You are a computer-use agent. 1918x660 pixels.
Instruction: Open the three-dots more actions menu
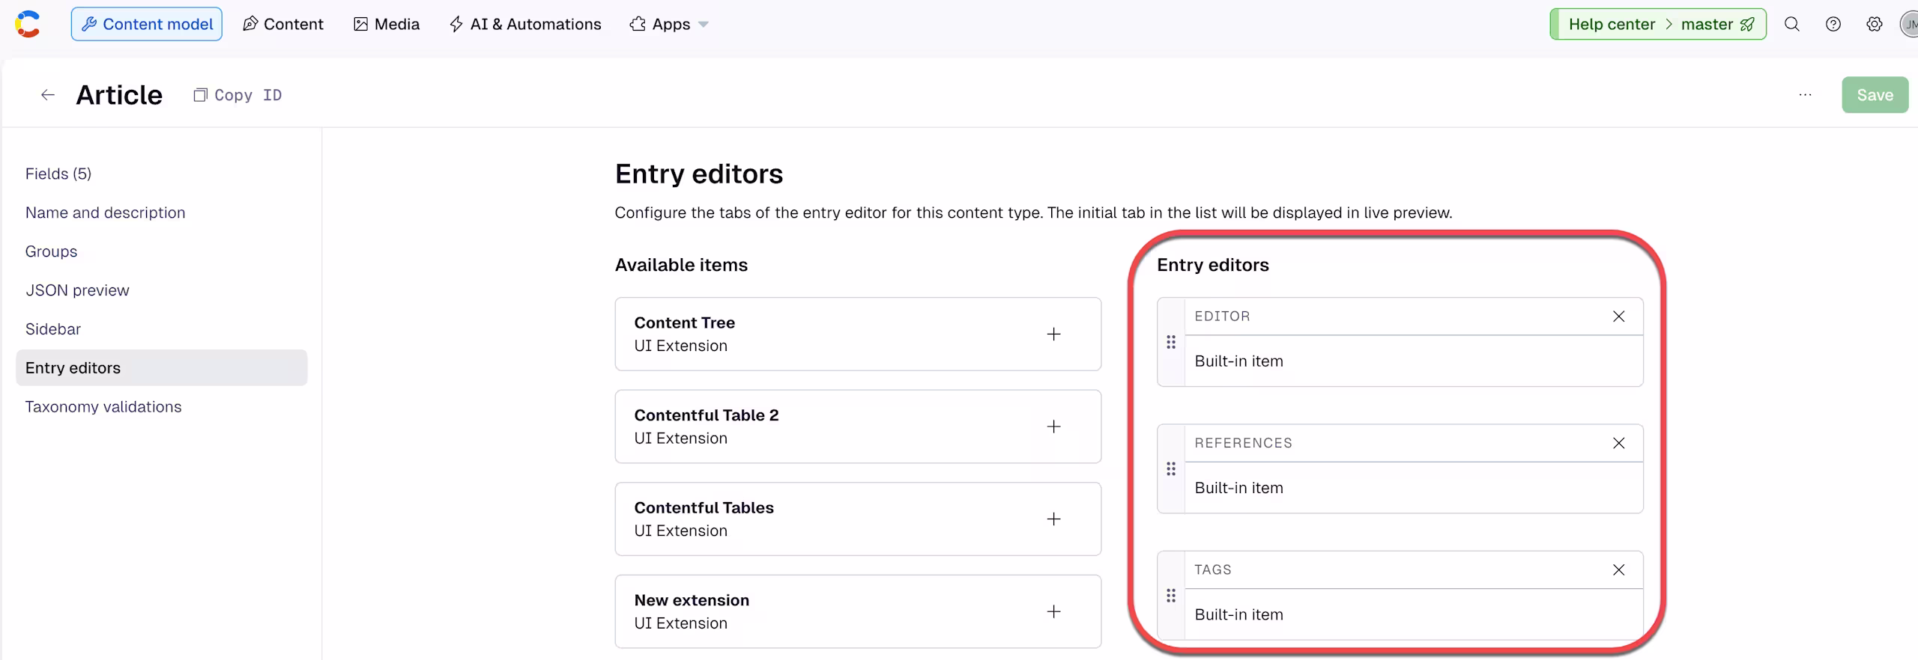tap(1806, 95)
